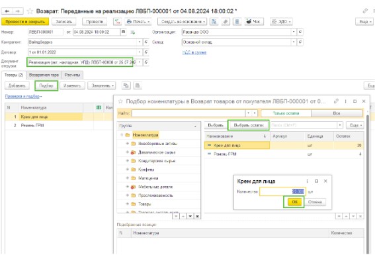Click the Чек receipt button

[x=254, y=22]
